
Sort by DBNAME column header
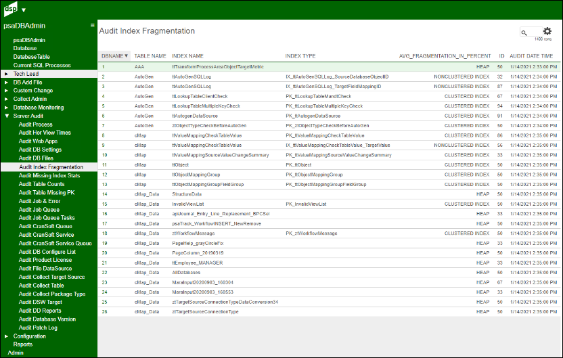tap(114, 56)
